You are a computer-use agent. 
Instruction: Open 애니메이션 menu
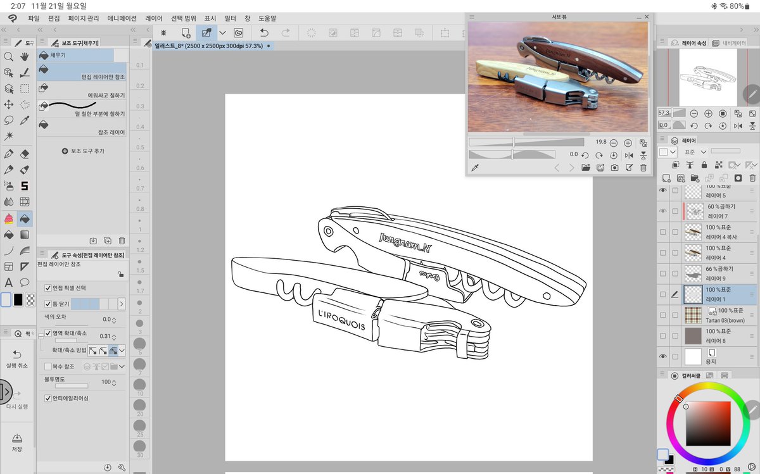122,18
